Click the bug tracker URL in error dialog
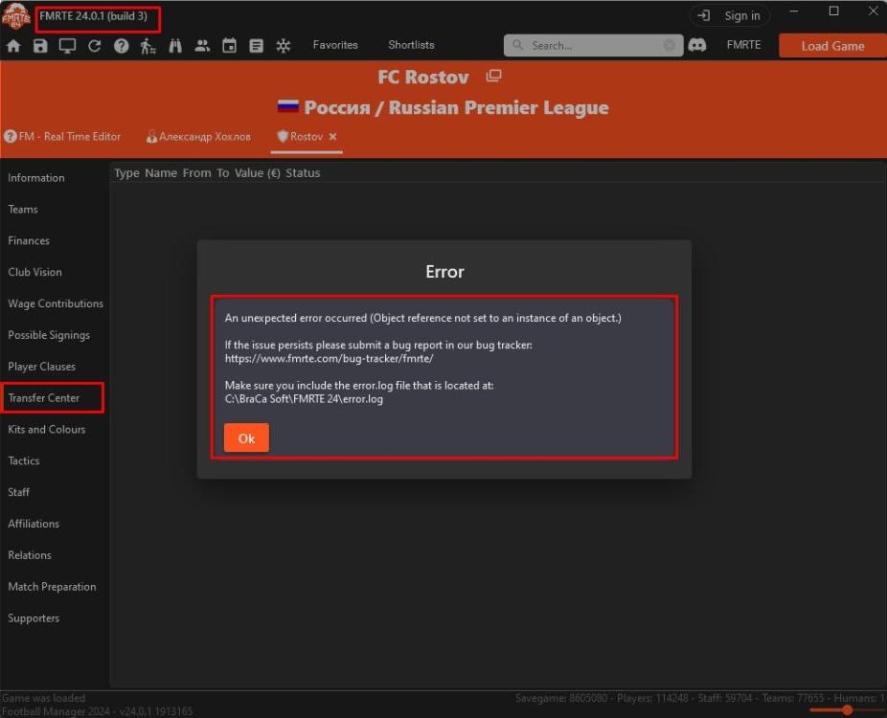The image size is (887, 718). pyautogui.click(x=329, y=358)
